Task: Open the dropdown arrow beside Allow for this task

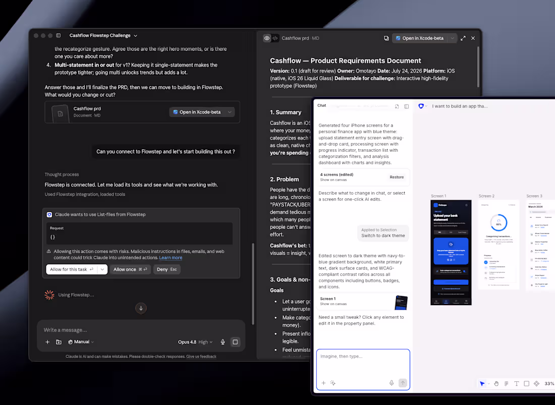Action: pos(102,269)
